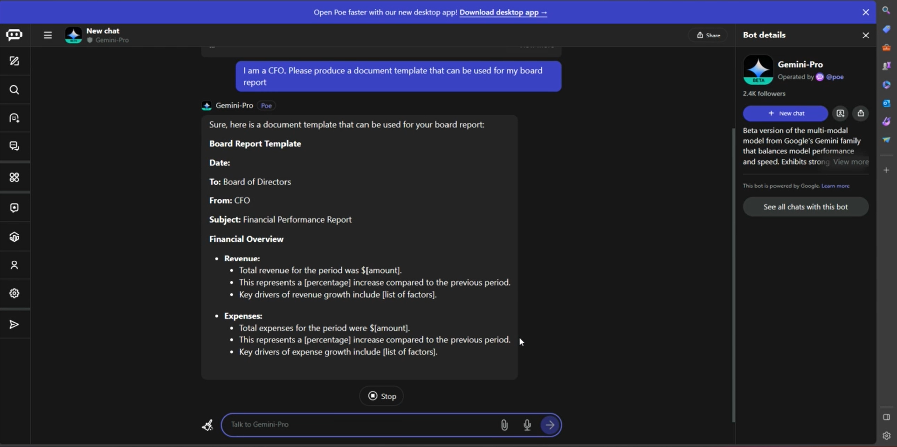Open the left sidebar search icon
The height and width of the screenshot is (447, 897).
pos(14,89)
